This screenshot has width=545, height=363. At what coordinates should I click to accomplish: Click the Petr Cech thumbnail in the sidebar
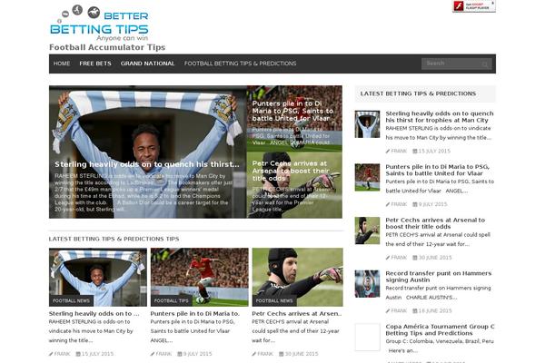(x=367, y=231)
